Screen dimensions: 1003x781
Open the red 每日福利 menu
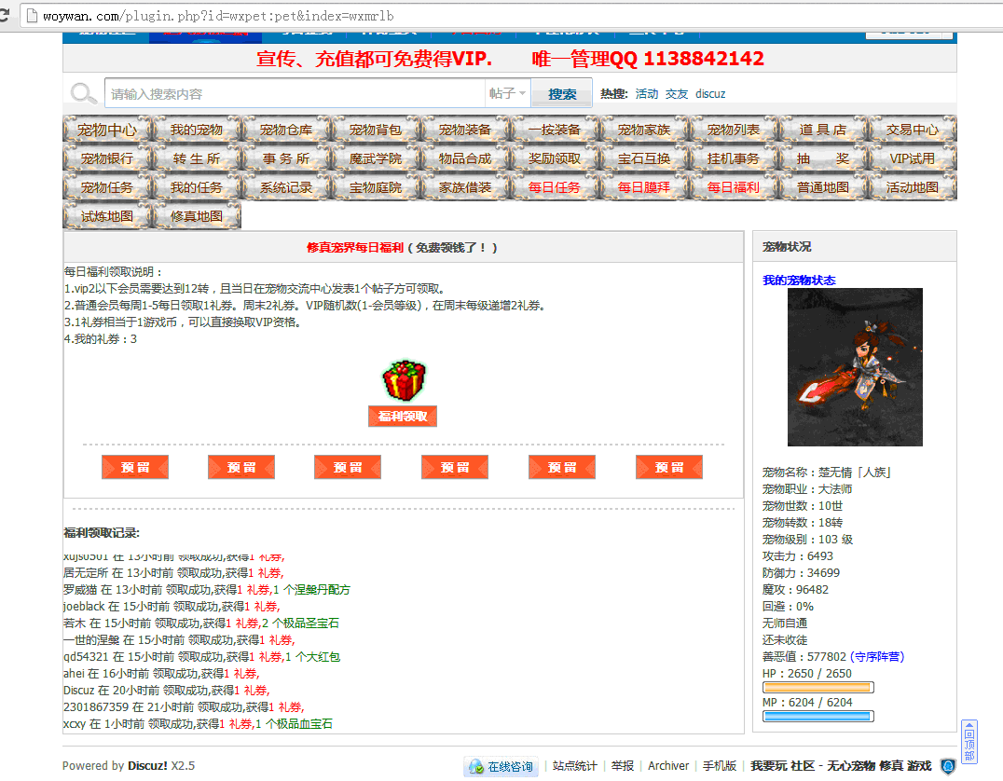tap(734, 186)
